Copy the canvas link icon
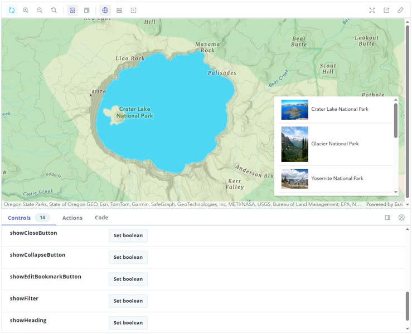The width and height of the screenshot is (412, 334). (400, 10)
